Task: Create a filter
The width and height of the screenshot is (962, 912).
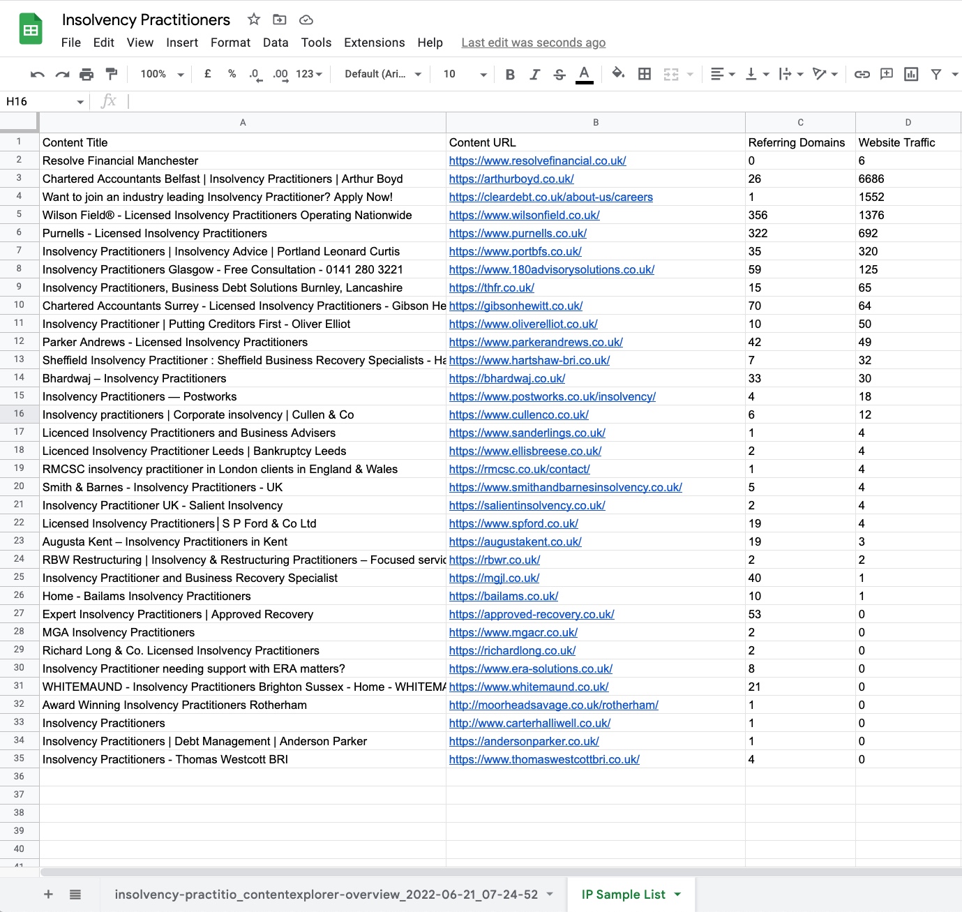Action: pos(935,74)
